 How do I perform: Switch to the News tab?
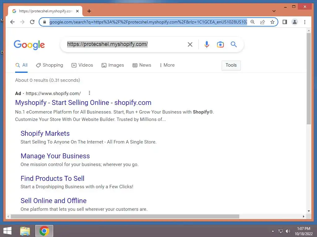(x=142, y=65)
